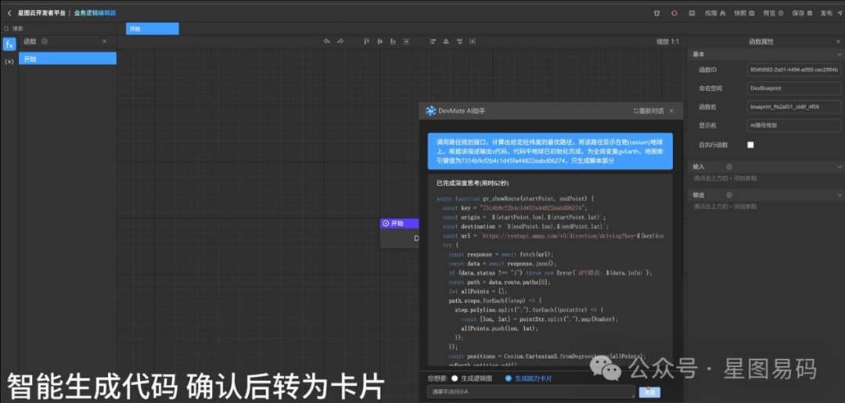Click the 缩放 1:1 zoom label
The width and height of the screenshot is (845, 403).
pyautogui.click(x=667, y=41)
